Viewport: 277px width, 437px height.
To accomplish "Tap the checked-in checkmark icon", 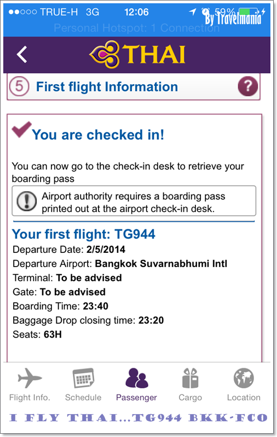I will pyautogui.click(x=21, y=129).
